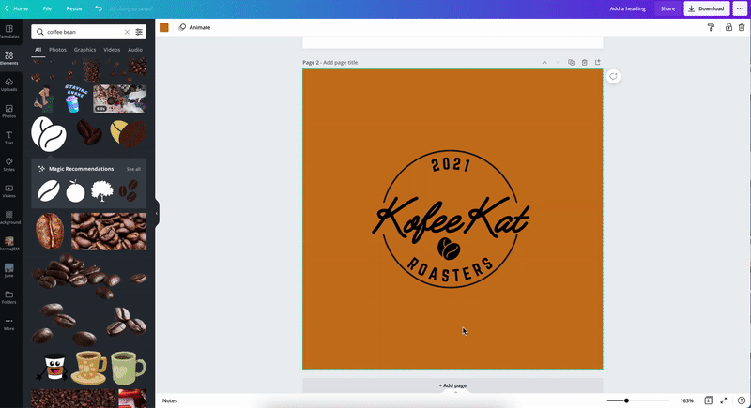Viewport: 751px width, 408px height.
Task: Open the search filter options
Action: [x=139, y=32]
